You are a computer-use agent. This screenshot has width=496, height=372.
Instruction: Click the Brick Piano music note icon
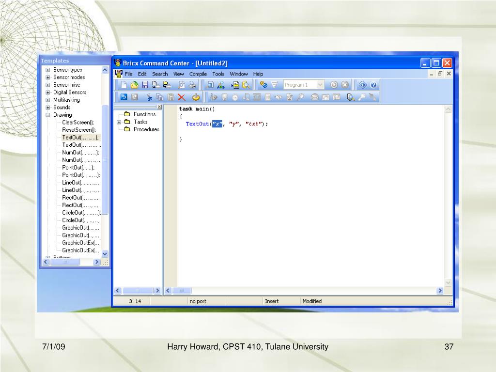click(x=246, y=97)
